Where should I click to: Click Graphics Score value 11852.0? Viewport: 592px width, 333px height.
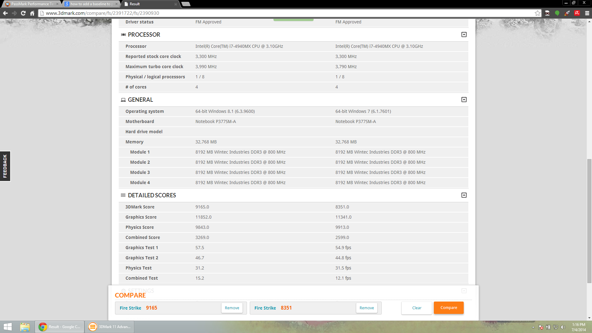click(203, 217)
